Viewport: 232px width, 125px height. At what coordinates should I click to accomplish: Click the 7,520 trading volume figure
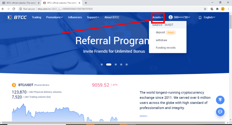[x=17, y=97]
